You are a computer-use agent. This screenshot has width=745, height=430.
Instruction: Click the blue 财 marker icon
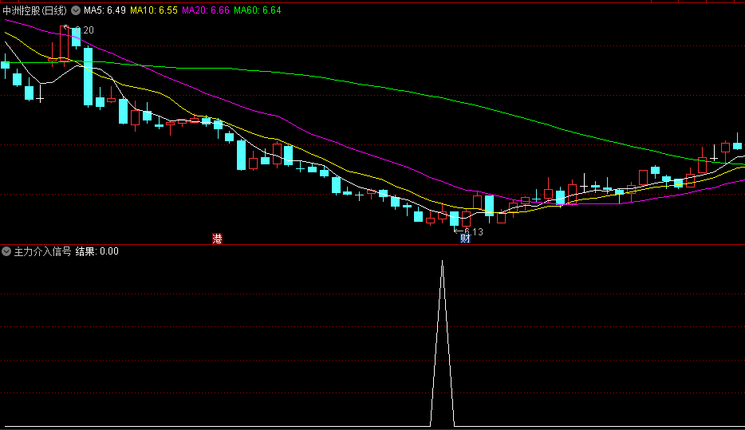click(465, 239)
